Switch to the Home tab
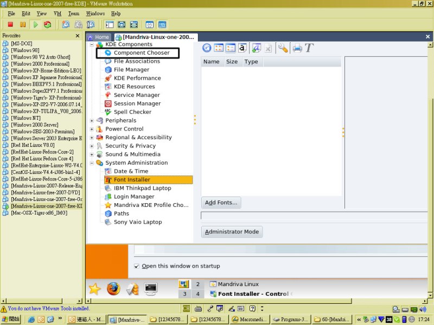This screenshot has width=434, height=325. [x=99, y=37]
